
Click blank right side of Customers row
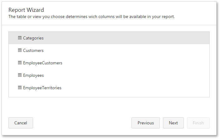coord(154,50)
